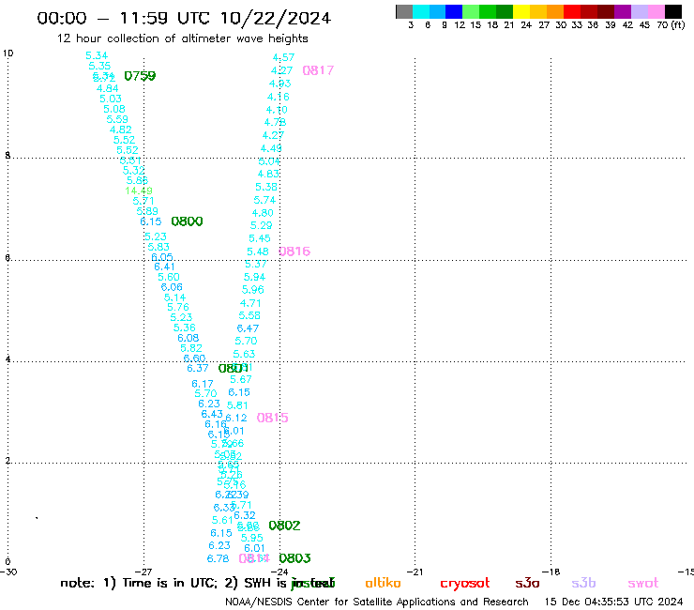Click the gray 0–3 ft legend swatch
Screen dimensions: 694x610
[x=404, y=11]
